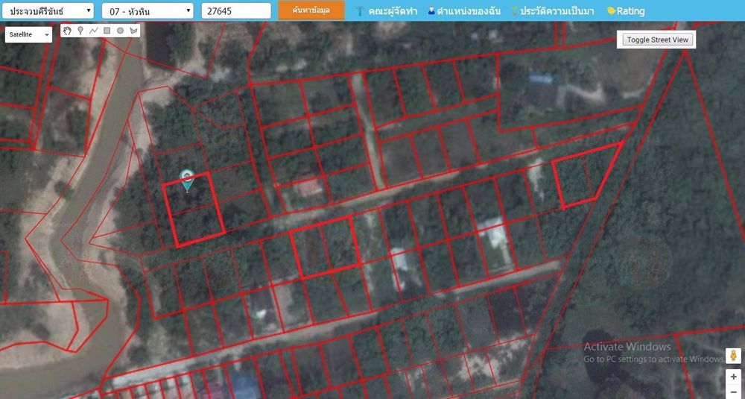Click the ประวัติความเป็นมา link
The width and height of the screenshot is (745, 399).
coord(554,11)
